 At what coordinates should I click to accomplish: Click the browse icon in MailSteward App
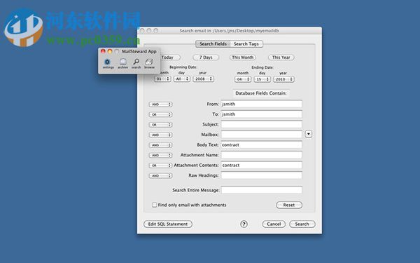pyautogui.click(x=149, y=64)
